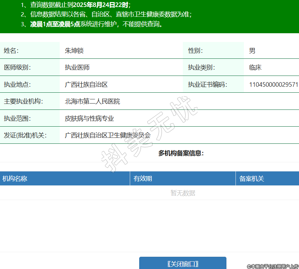Click the 主要执业机构 field label
This screenshot has height=269, width=299.
click(23, 101)
